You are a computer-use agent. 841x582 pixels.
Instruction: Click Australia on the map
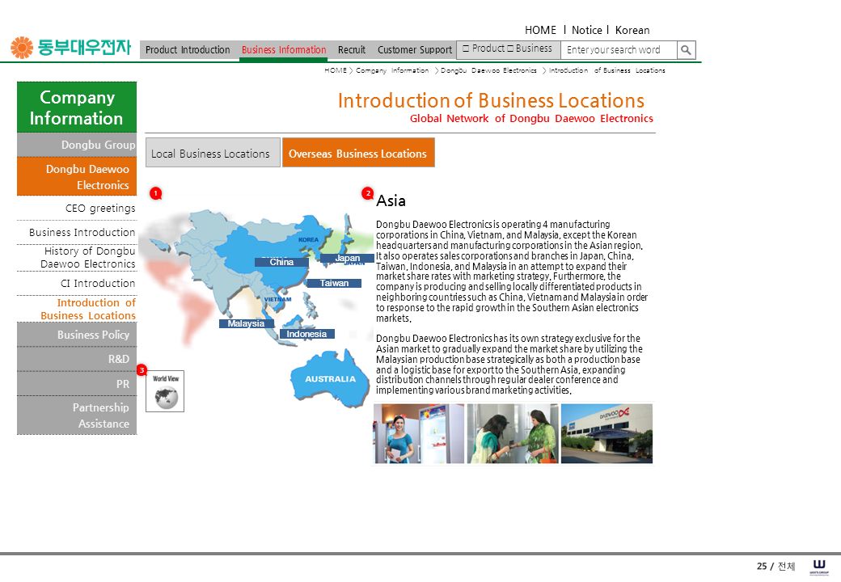pos(331,379)
